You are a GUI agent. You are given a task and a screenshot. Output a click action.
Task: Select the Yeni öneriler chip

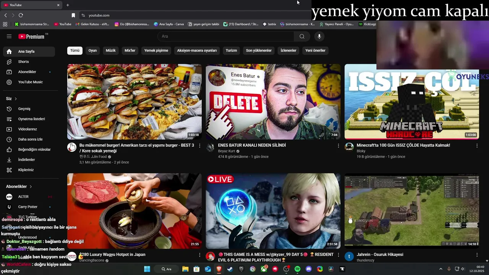click(x=315, y=50)
